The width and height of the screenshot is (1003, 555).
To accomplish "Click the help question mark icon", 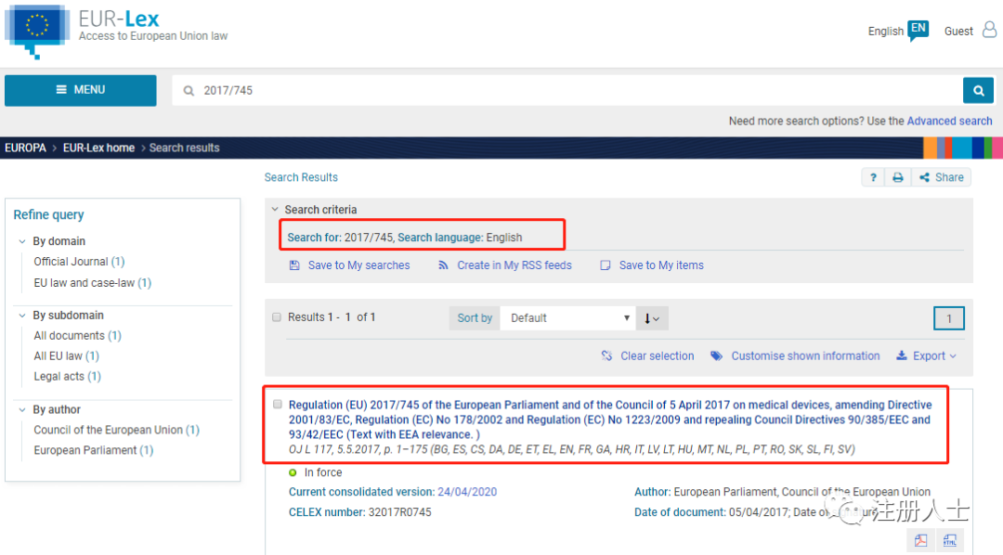I will click(873, 177).
